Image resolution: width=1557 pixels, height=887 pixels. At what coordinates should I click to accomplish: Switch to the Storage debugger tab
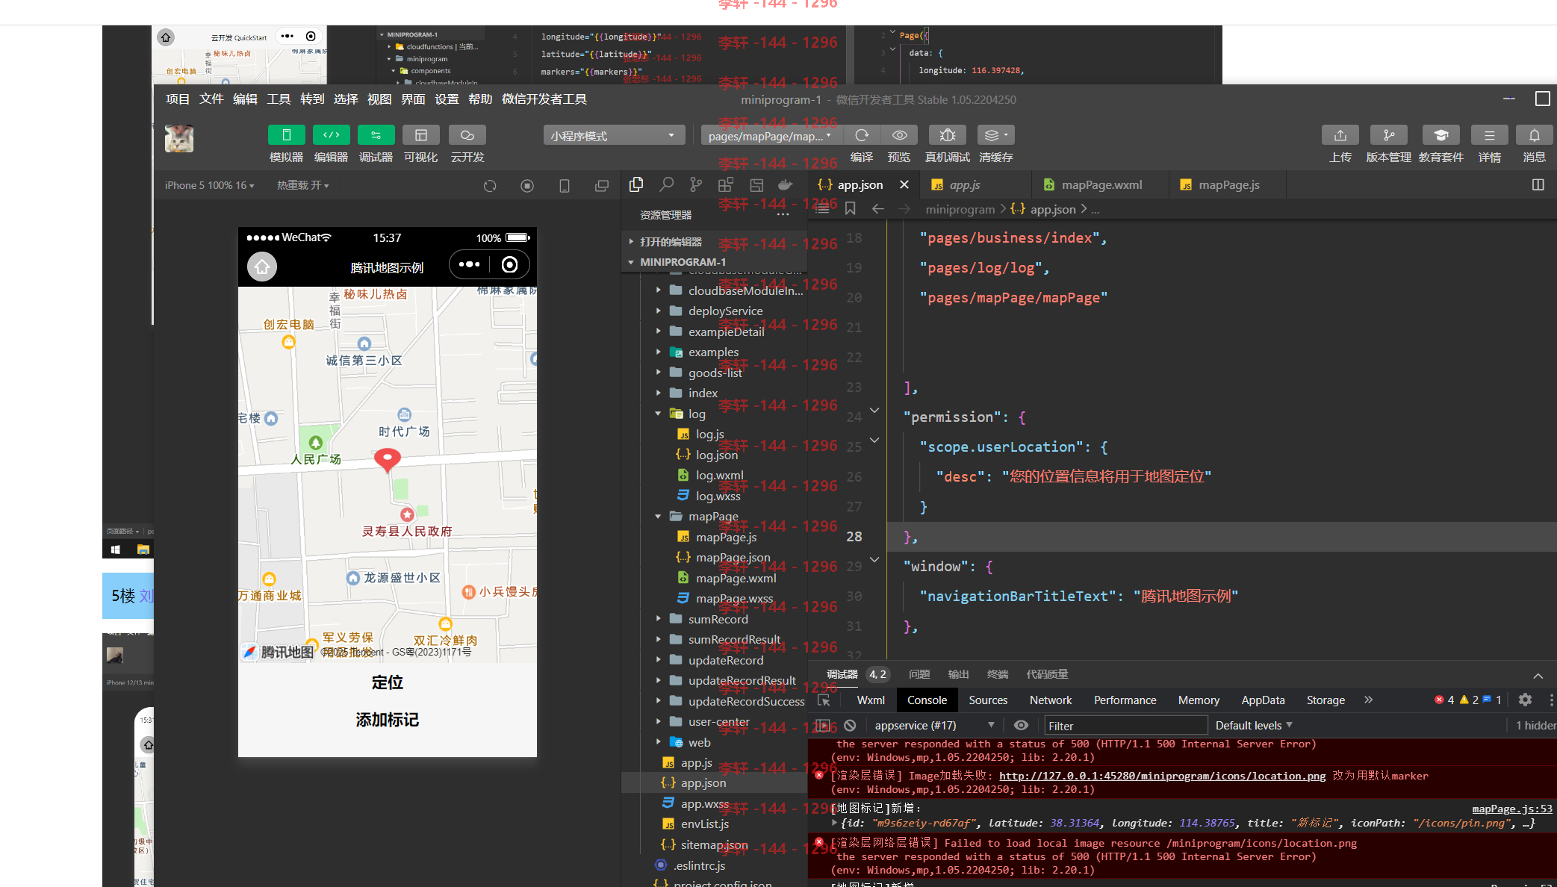[x=1326, y=700]
